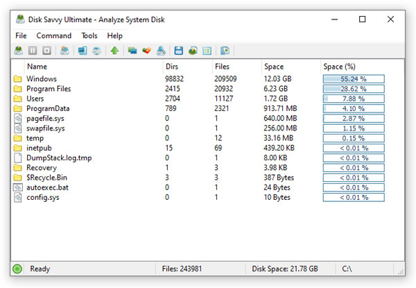Viewport: 416px width, 288px height.
Task: Click the 12.03 GB space value
Action: pos(277,79)
